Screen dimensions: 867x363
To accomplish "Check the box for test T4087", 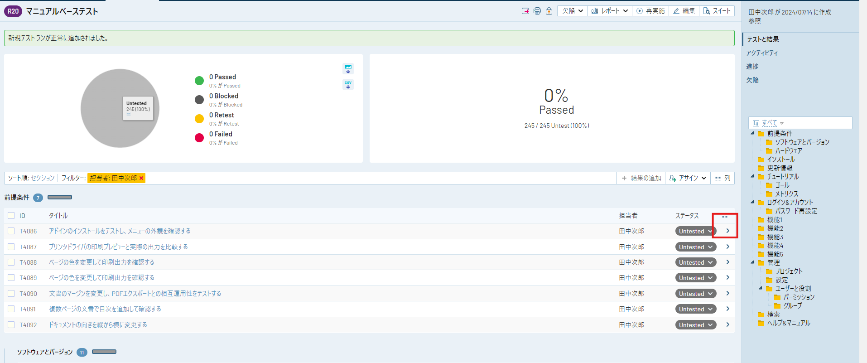I will (x=11, y=247).
